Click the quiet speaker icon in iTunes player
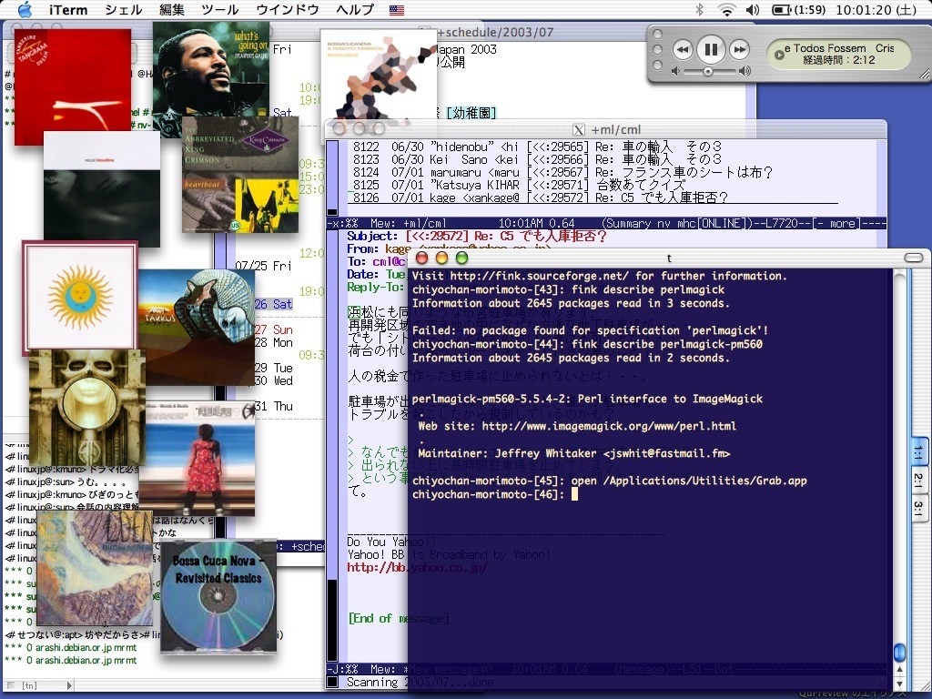932x699 pixels. 676,71
